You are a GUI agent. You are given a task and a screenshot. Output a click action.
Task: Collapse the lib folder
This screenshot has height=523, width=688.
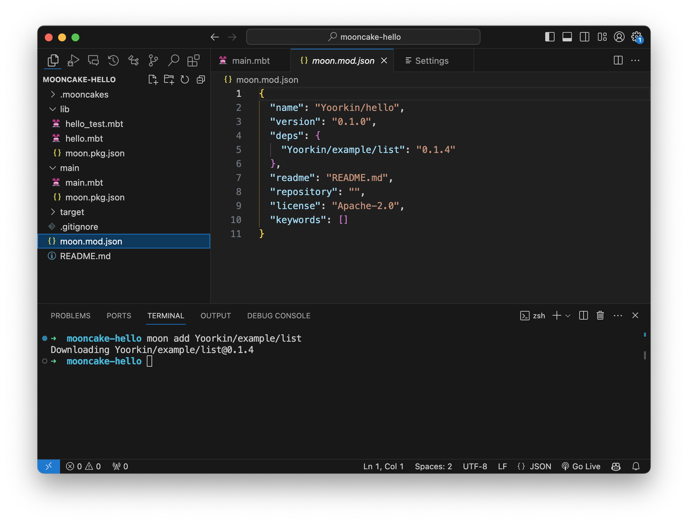point(124,109)
